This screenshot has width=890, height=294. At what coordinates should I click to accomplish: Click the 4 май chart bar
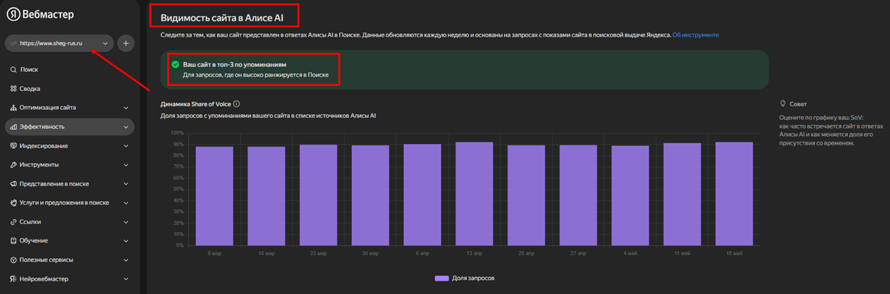[630, 195]
